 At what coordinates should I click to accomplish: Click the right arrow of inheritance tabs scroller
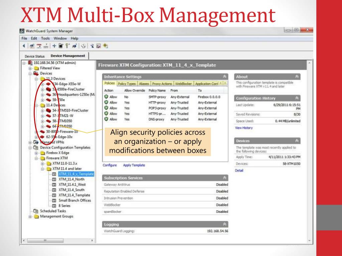(x=225, y=83)
